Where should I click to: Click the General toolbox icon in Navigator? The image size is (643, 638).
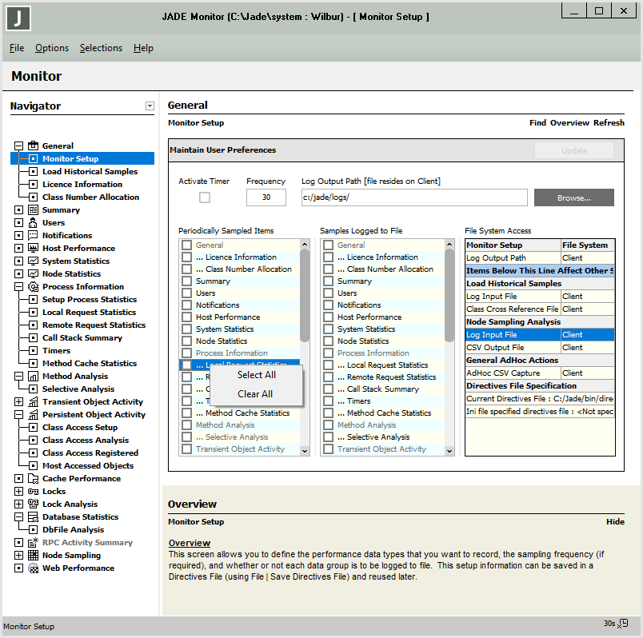point(34,146)
